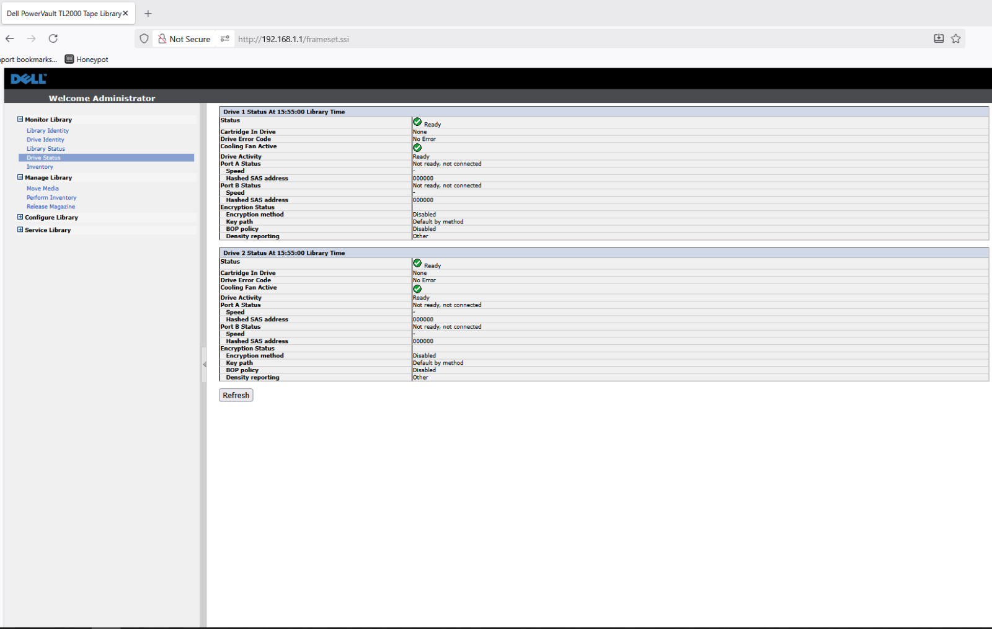992x629 pixels.
Task: Click Drive 2 'Density reporting' label
Action: click(253, 378)
